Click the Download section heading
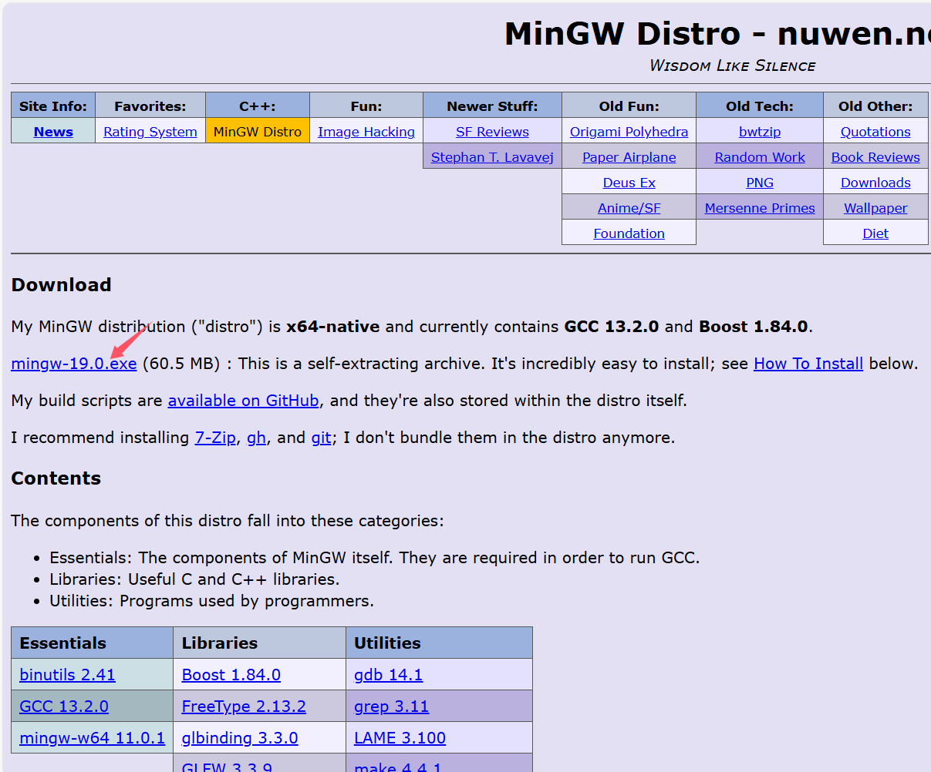Viewport: 931px width, 772px height. click(x=61, y=285)
